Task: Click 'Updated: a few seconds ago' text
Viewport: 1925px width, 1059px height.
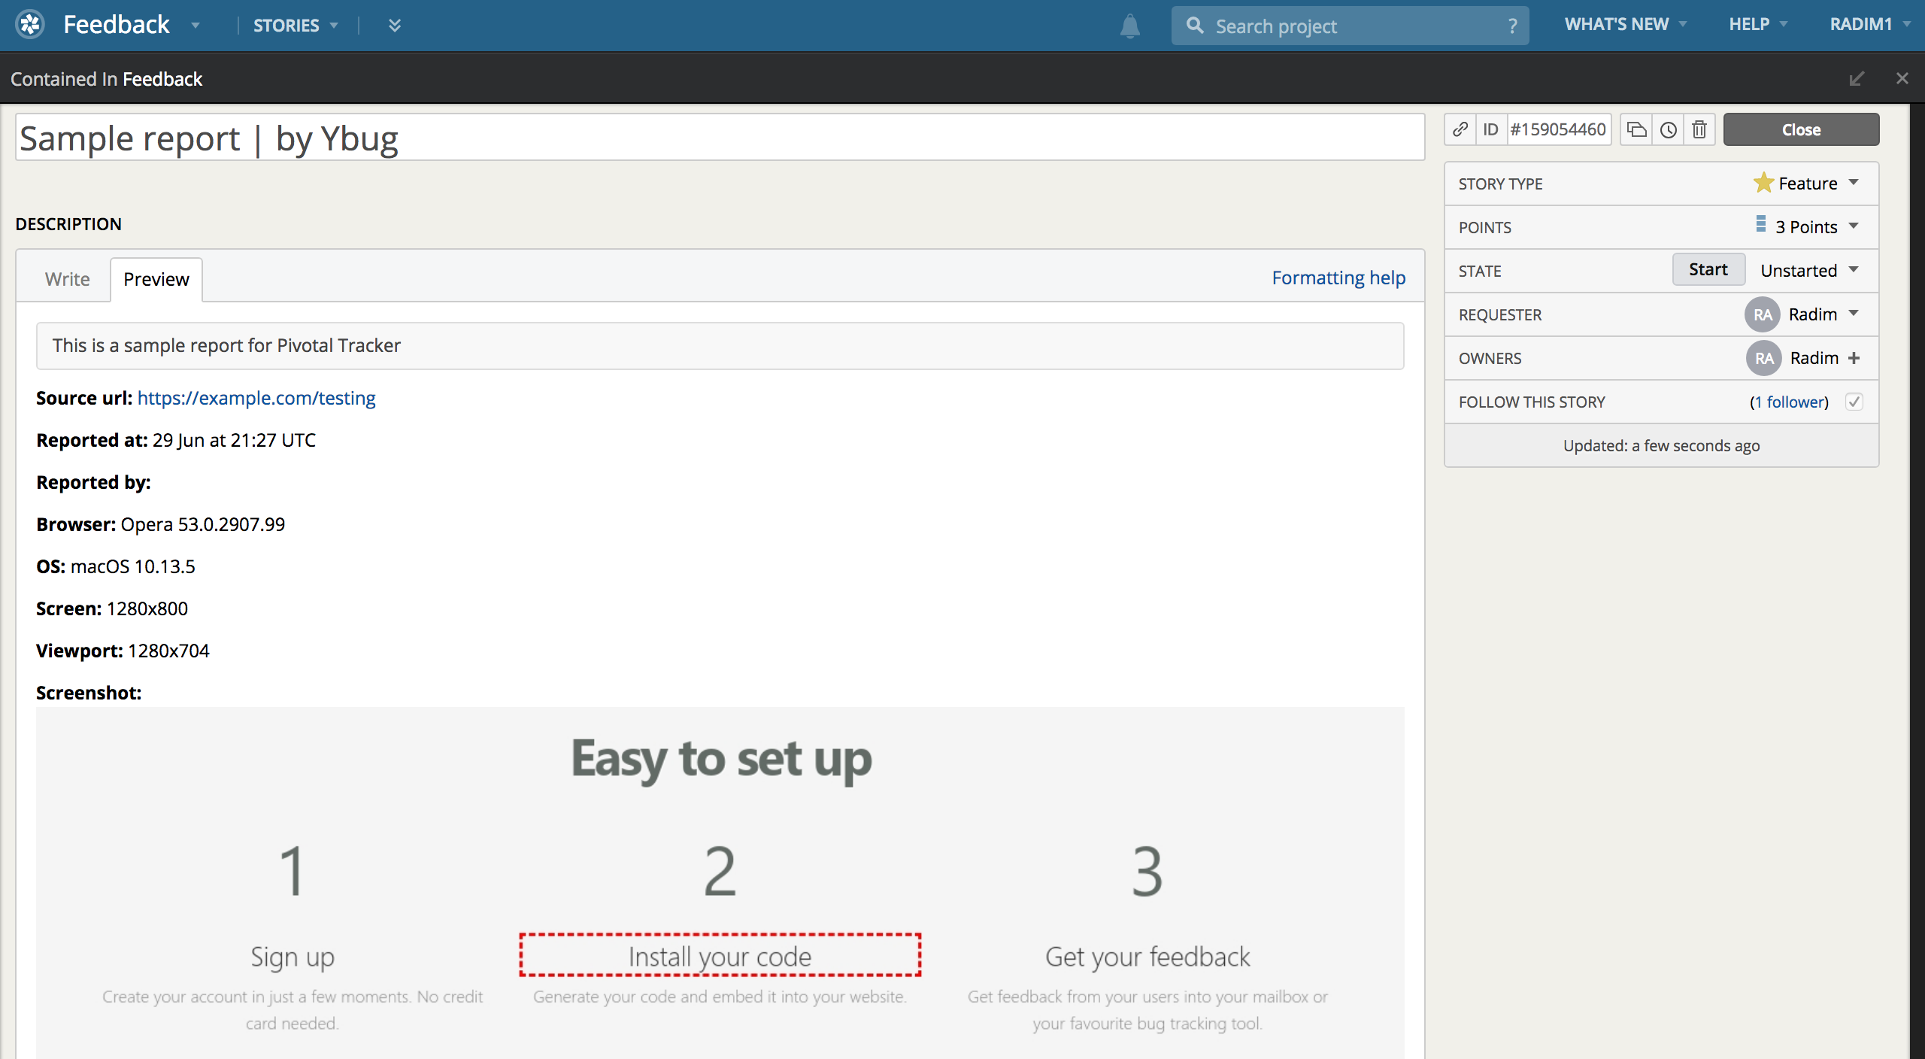Action: [x=1661, y=445]
